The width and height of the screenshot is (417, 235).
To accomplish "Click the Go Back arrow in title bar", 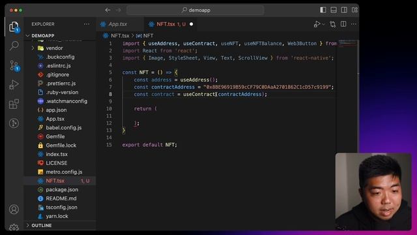I will tap(108, 10).
